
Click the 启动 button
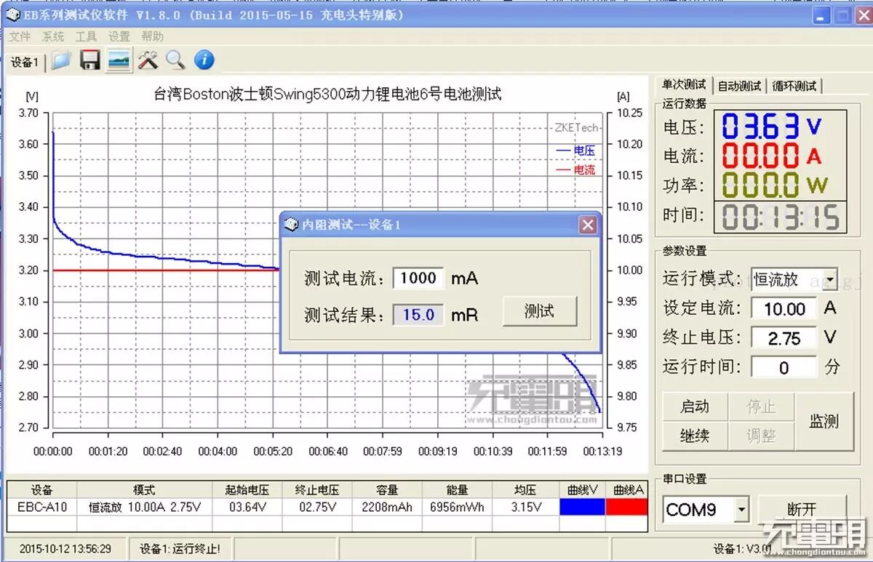pos(695,406)
